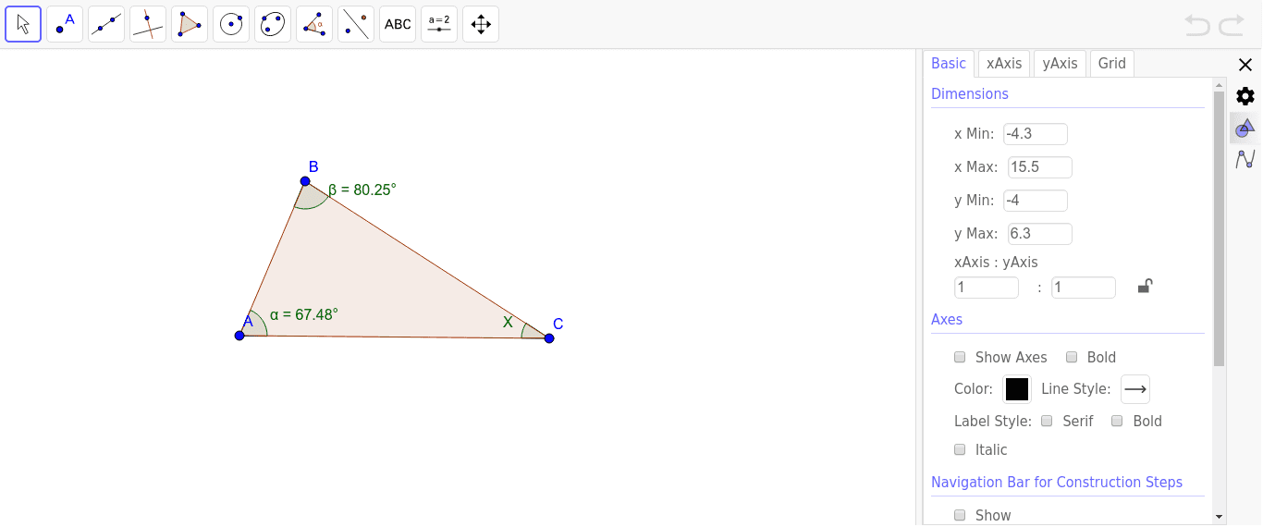Viewport: 1263px width, 527px height.
Task: Click the Redo arrow
Action: point(1232,25)
